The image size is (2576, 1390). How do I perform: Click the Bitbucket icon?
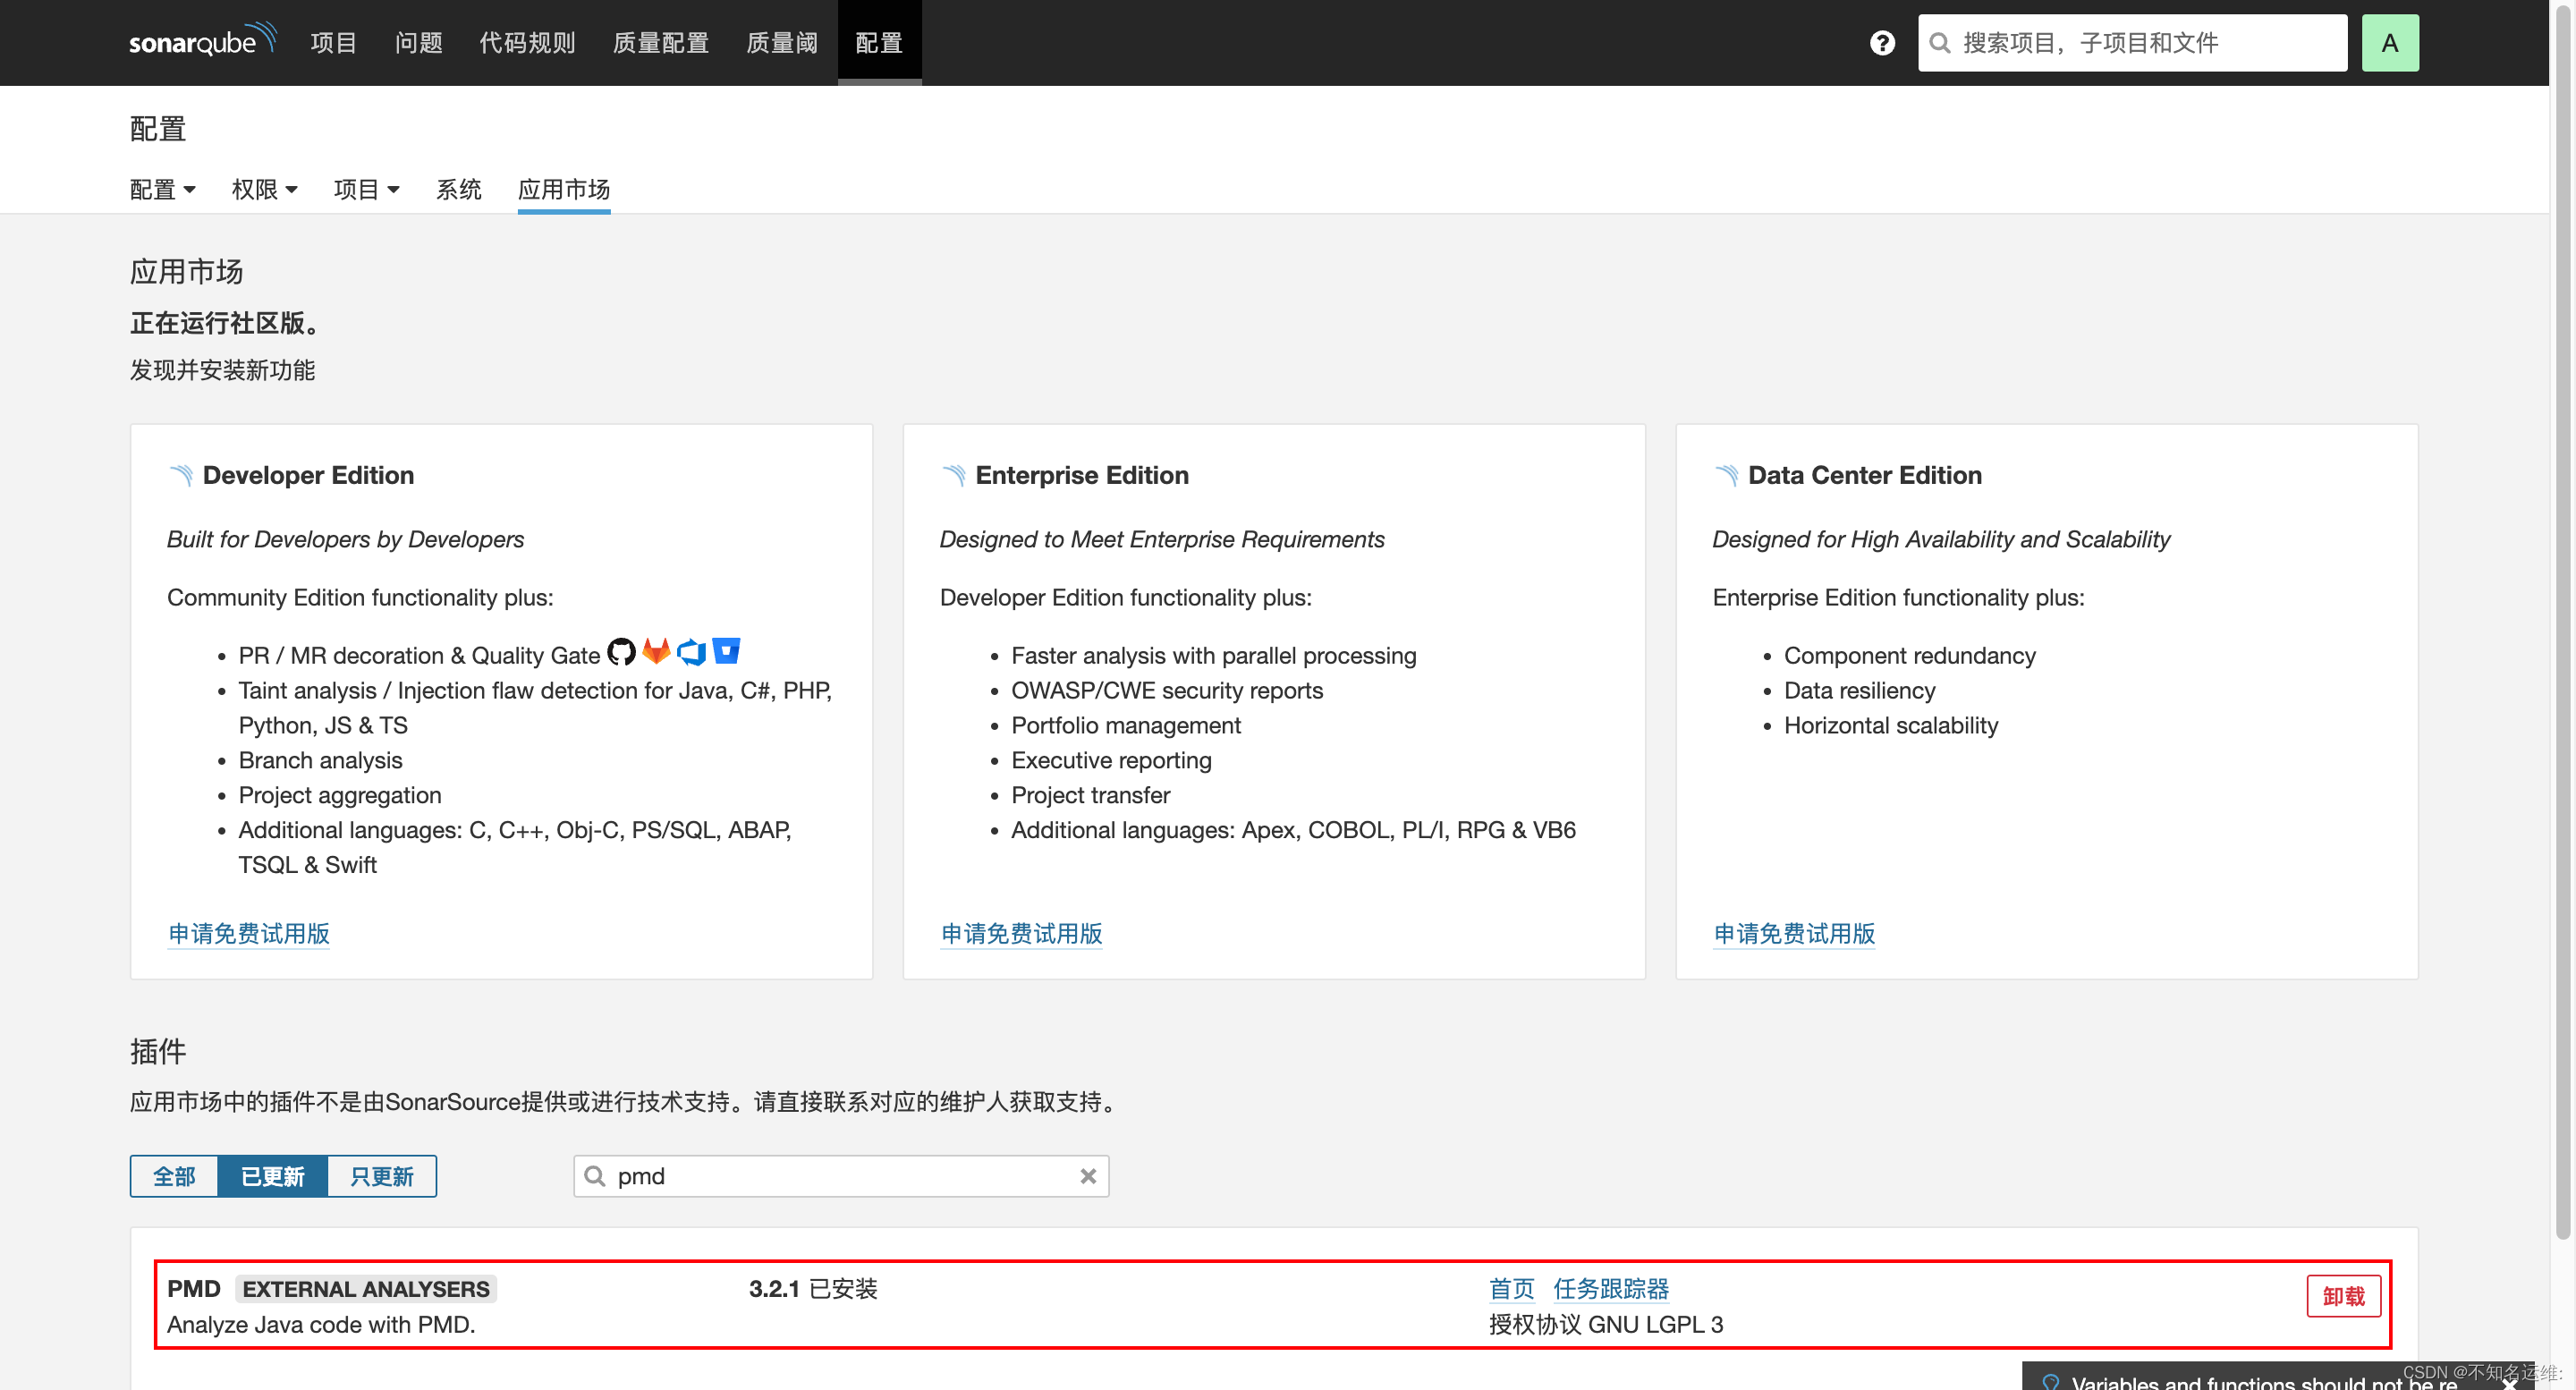coord(726,651)
